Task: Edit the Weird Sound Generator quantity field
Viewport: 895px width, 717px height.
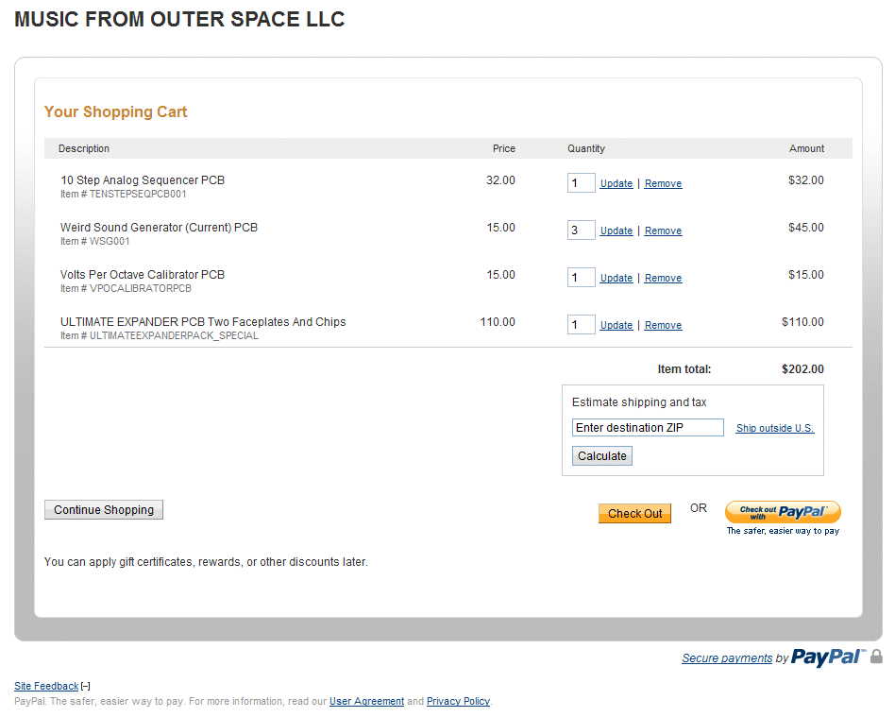Action: click(581, 230)
